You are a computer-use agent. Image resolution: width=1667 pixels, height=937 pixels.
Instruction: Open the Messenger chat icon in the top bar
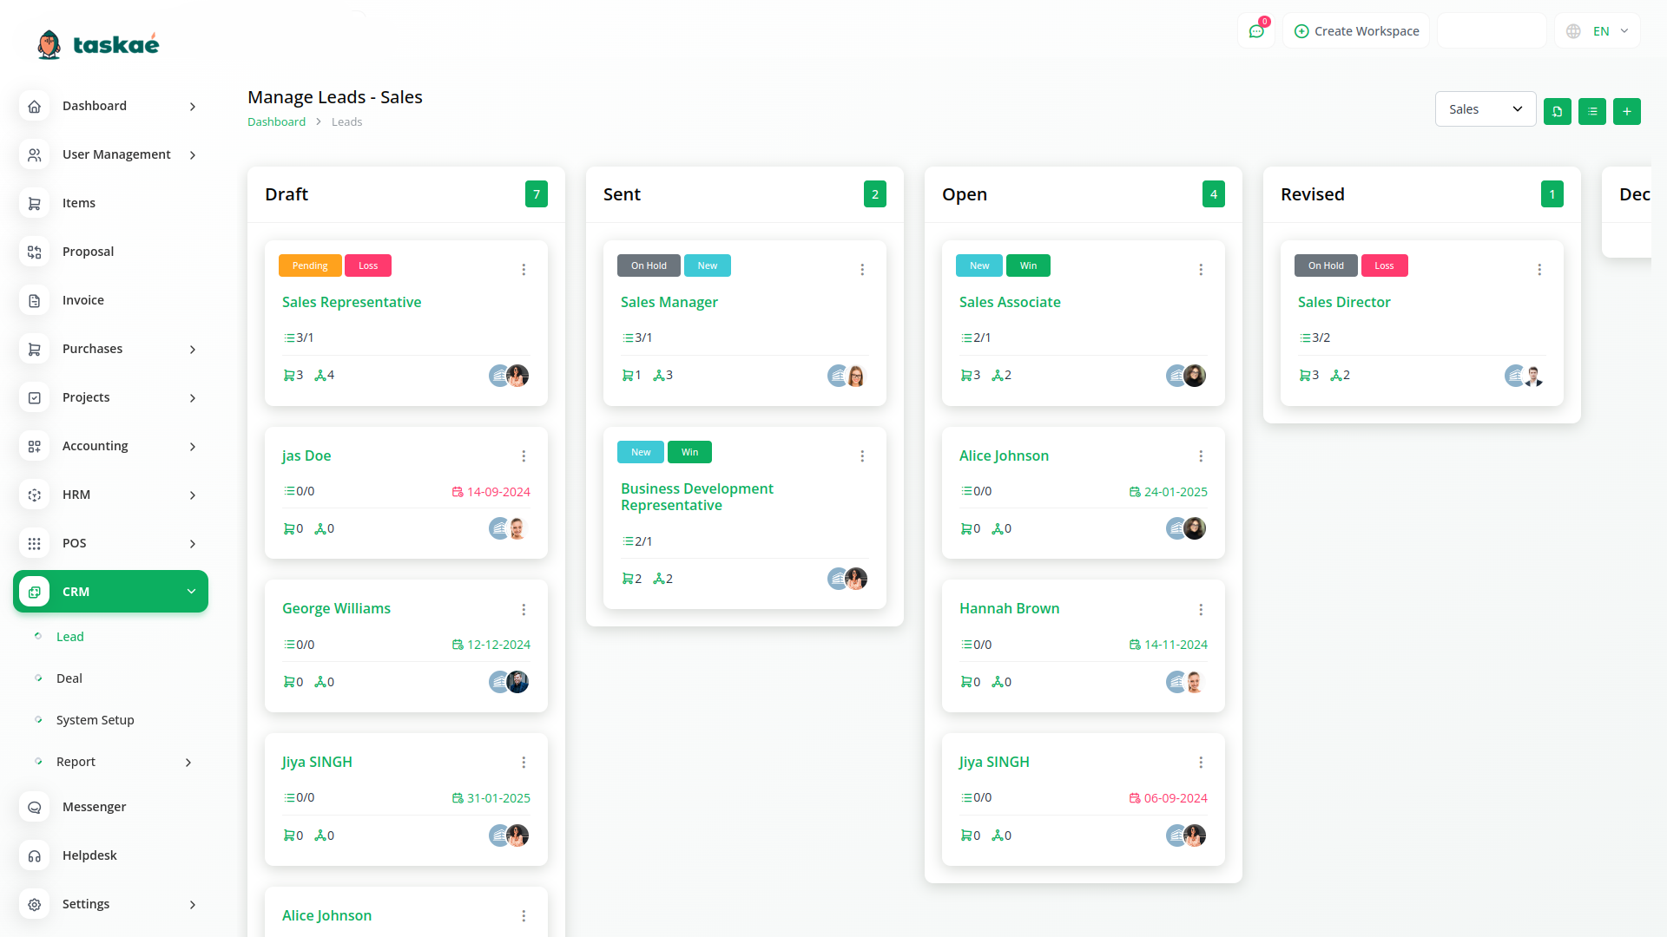(1256, 30)
